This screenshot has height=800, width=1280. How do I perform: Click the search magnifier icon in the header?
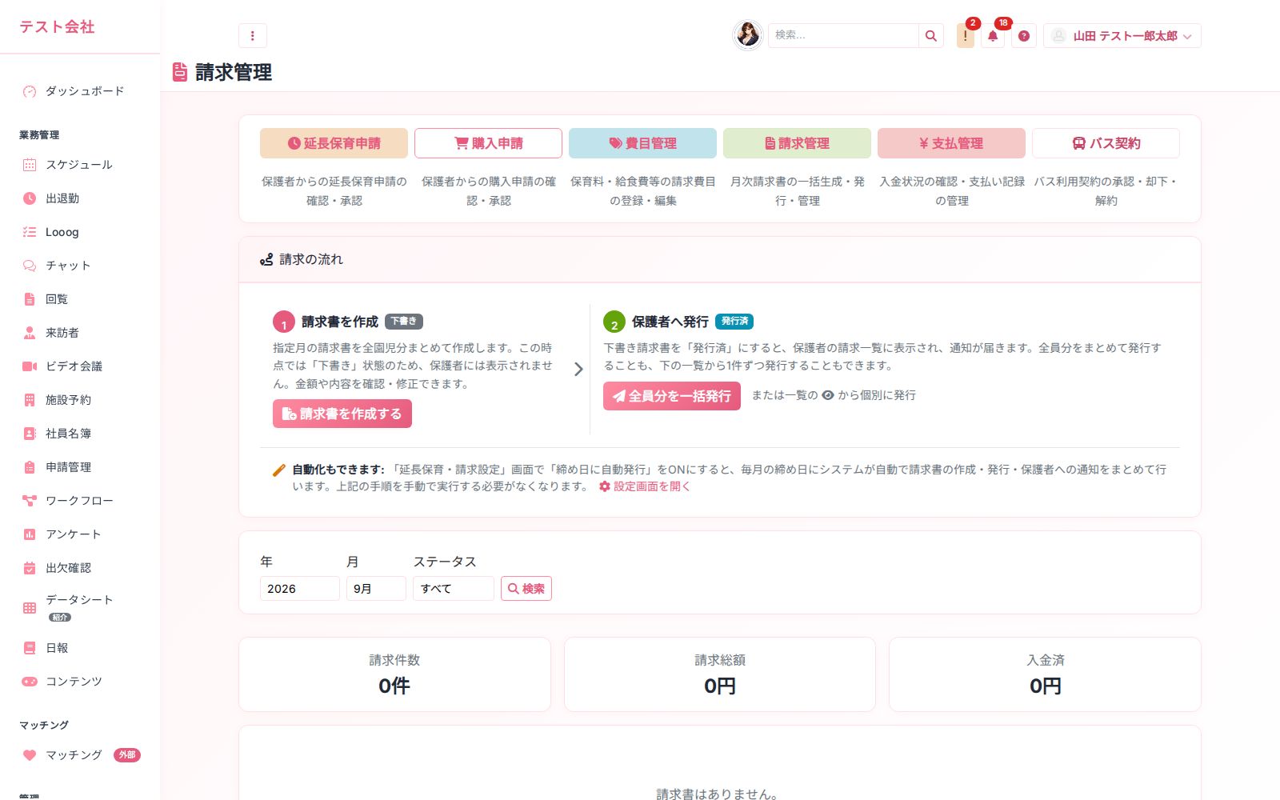tap(930, 35)
